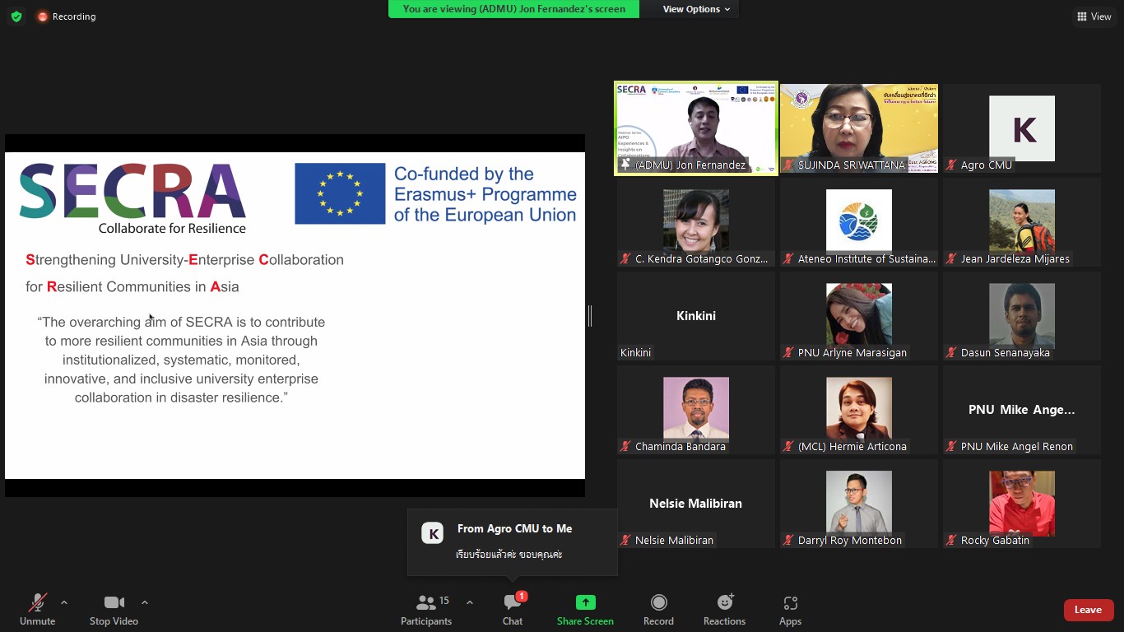
Task: Select PNU Arlyne Marasigan's tile
Action: tap(859, 315)
